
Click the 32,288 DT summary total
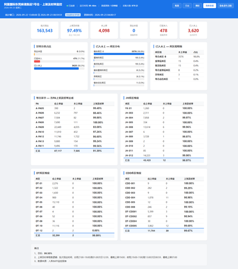coord(56,235)
